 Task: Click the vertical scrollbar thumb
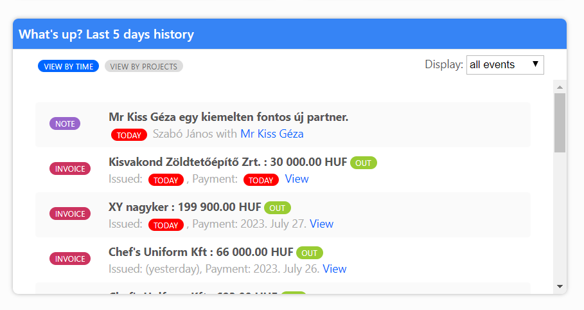click(x=560, y=123)
